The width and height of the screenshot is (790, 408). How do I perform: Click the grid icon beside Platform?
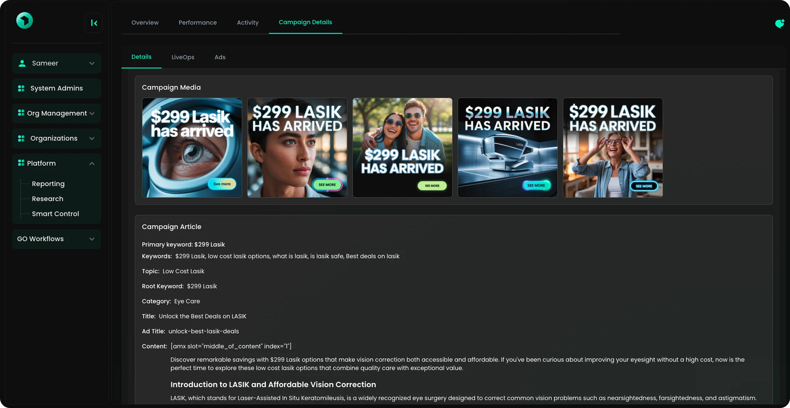click(21, 163)
